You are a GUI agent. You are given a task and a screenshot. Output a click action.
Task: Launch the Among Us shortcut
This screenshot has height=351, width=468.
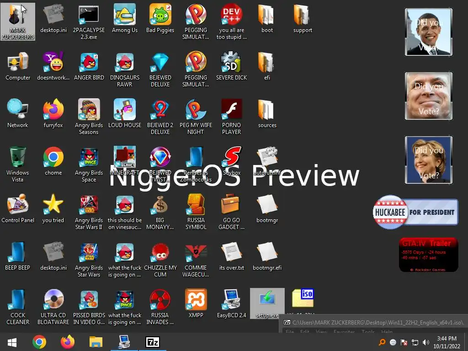[125, 18]
